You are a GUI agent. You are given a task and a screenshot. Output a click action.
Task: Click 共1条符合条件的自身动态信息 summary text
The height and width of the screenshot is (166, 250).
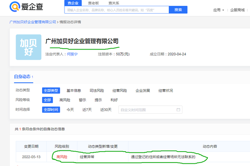coord(40,129)
